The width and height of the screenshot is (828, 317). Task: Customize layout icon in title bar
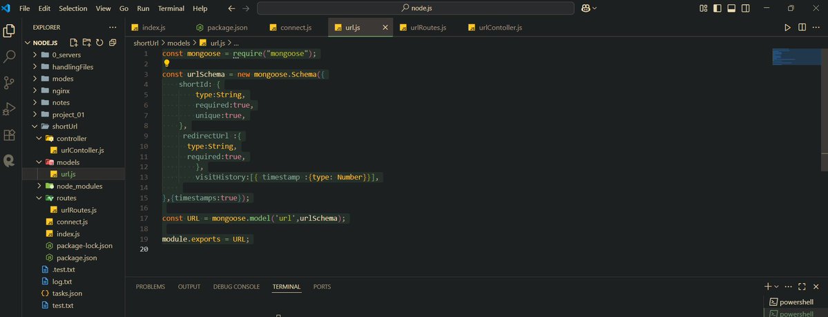coord(704,8)
